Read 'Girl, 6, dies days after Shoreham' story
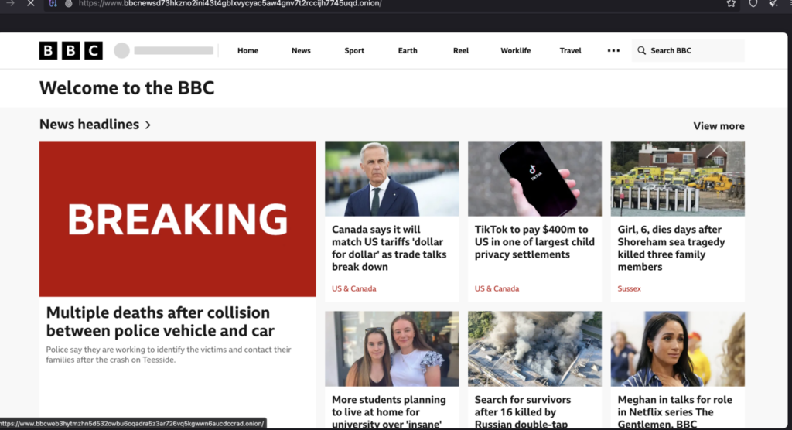This screenshot has height=430, width=792. 671,248
